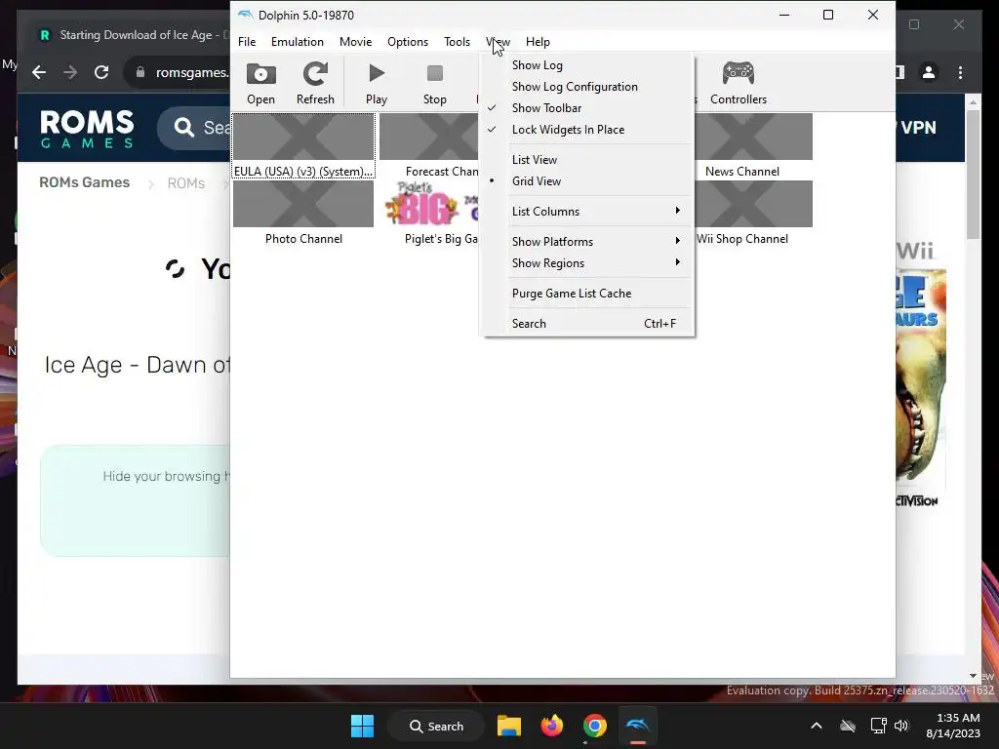Open the File menu
The image size is (999, 749).
tap(247, 42)
